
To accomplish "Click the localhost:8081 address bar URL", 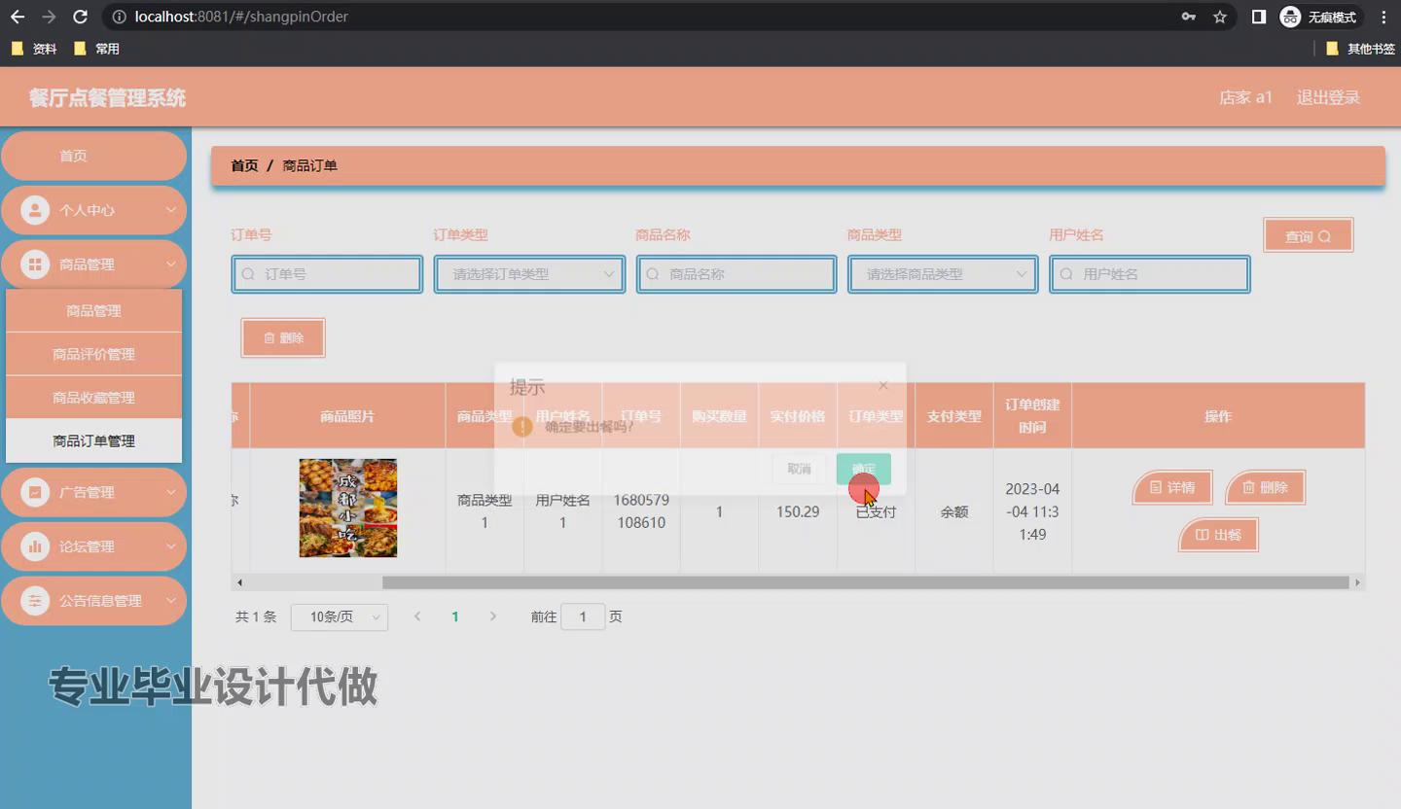I will click(241, 17).
